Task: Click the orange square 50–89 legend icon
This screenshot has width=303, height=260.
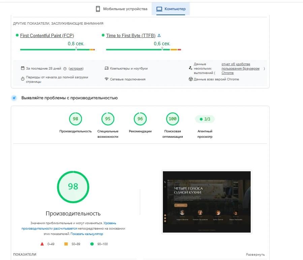Action: [66, 244]
